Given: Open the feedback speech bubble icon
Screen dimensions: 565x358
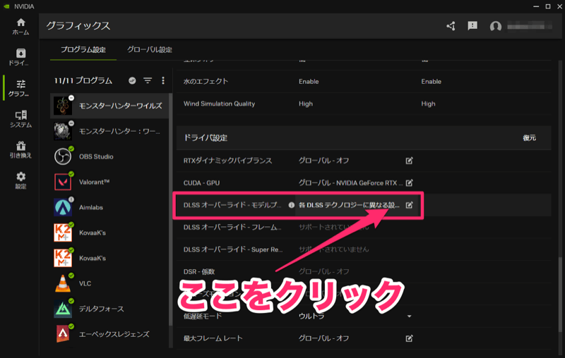Looking at the screenshot, I should tap(472, 26).
